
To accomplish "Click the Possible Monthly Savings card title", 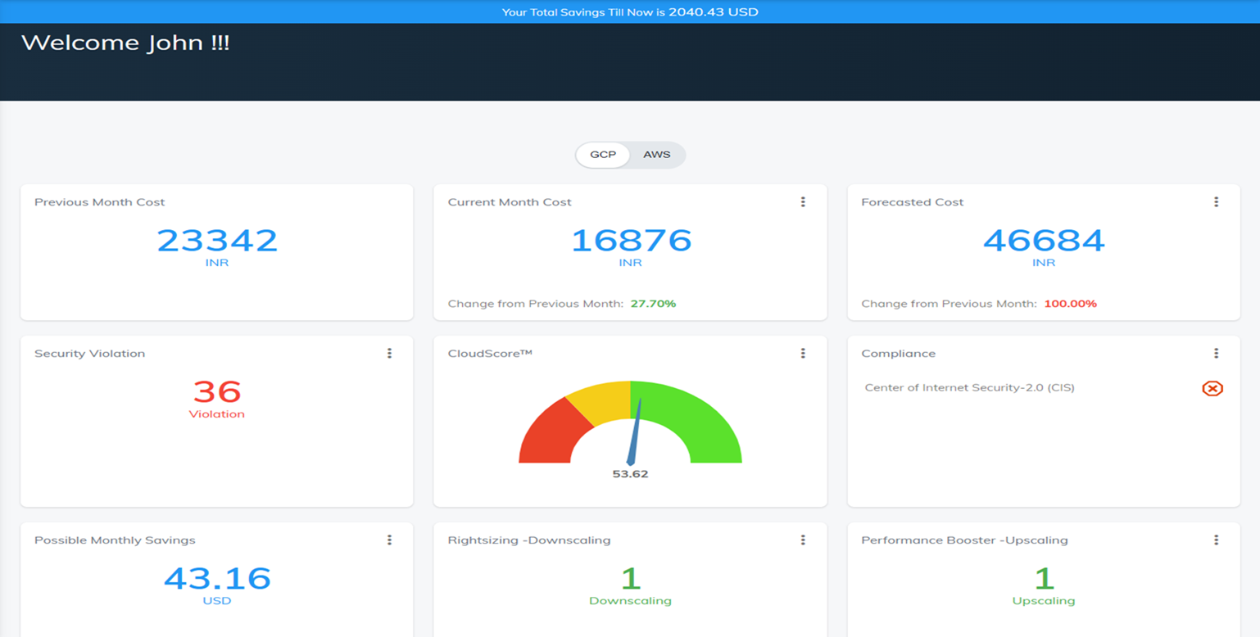I will coord(115,540).
